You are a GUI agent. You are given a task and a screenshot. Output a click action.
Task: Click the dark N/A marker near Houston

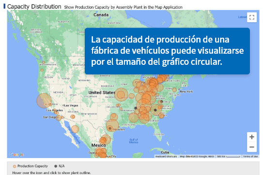pos(110,129)
